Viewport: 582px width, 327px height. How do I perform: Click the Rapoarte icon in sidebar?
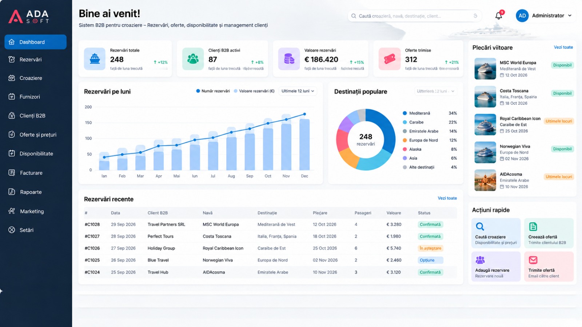[12, 192]
